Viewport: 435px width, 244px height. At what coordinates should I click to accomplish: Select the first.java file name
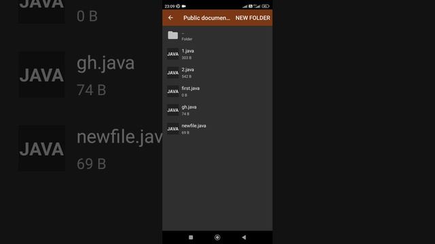click(190, 88)
